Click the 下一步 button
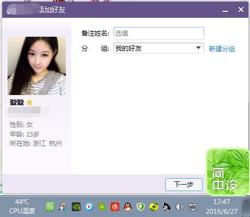The image size is (250, 217). pyautogui.click(x=184, y=185)
